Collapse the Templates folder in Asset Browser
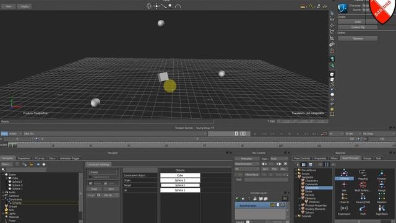396x223 pixels. [x=296, y=177]
